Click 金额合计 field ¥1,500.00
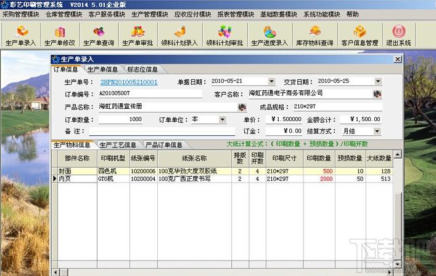Image resolution: width=436 pixels, height=276 pixels. click(360, 119)
